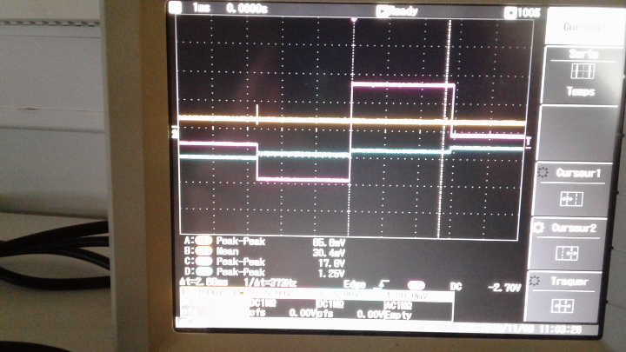Click the 30.4mV mean value

tap(329, 253)
